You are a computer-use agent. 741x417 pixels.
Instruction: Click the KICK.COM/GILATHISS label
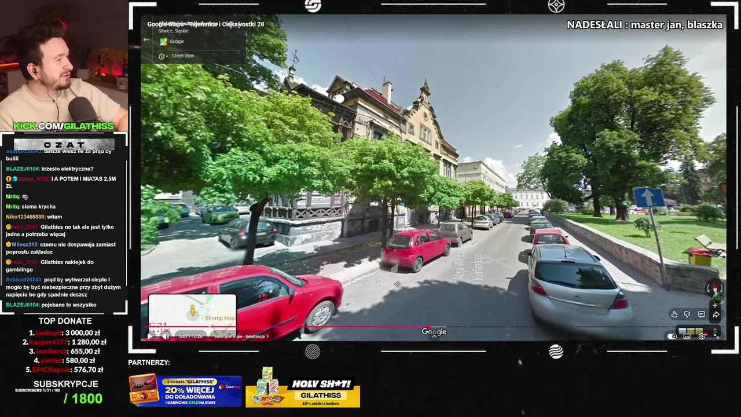63,126
